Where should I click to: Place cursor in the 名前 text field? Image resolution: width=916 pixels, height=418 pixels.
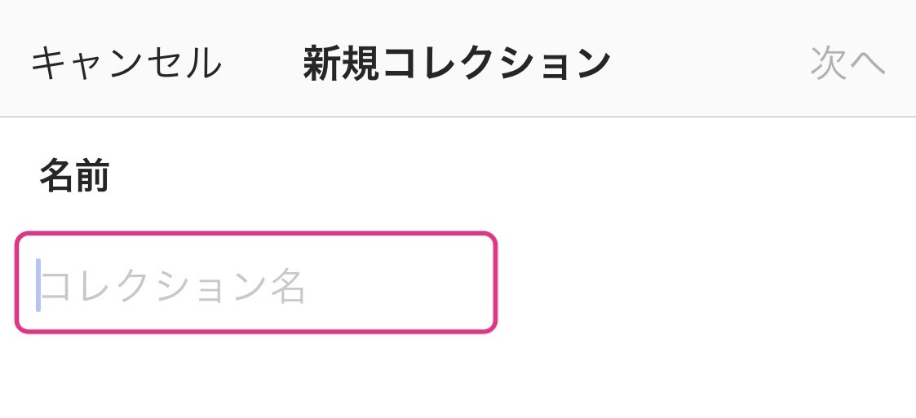click(x=256, y=283)
